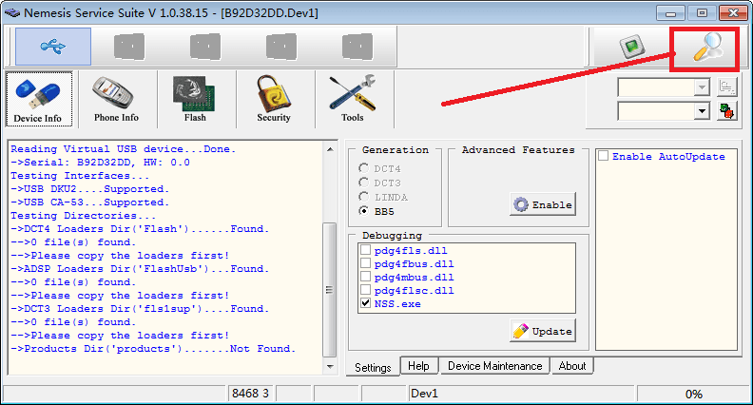Image resolution: width=753 pixels, height=405 pixels.
Task: Open the Phone Info section
Action: click(x=116, y=99)
